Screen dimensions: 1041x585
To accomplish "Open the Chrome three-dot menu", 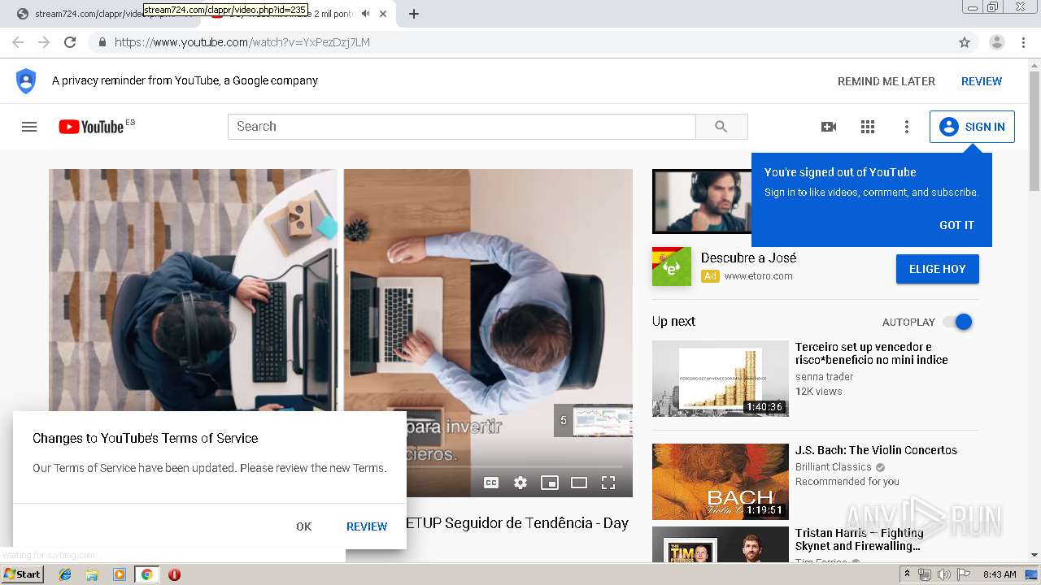I will pyautogui.click(x=1023, y=42).
